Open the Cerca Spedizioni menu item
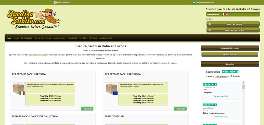The height and width of the screenshot is (125, 264). click(59, 38)
